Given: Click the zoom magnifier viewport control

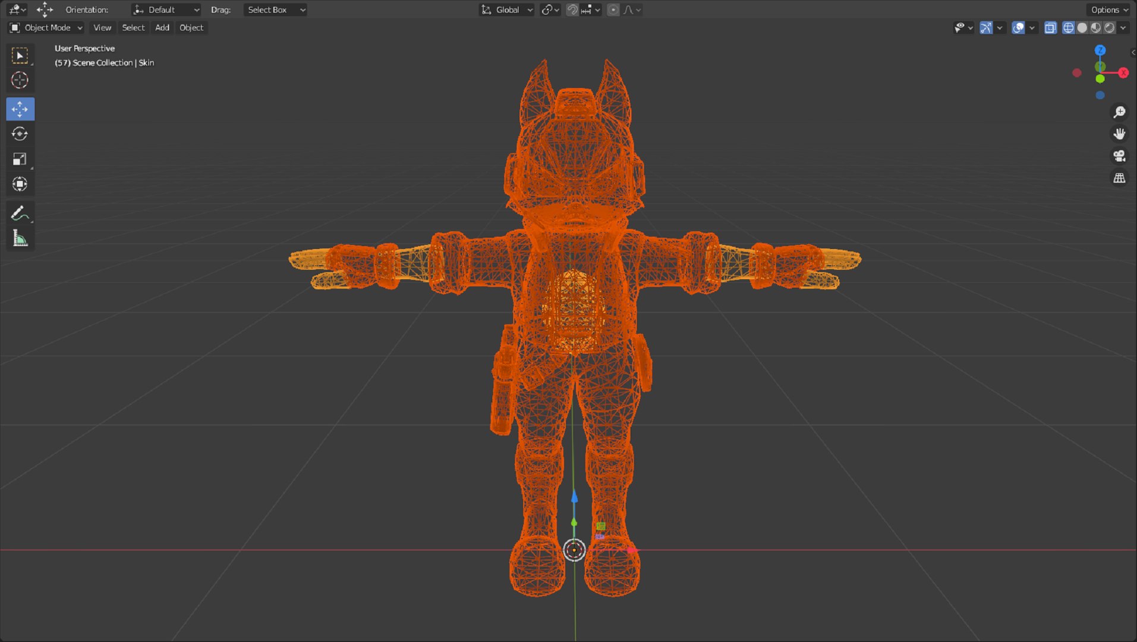Looking at the screenshot, I should click(x=1119, y=112).
